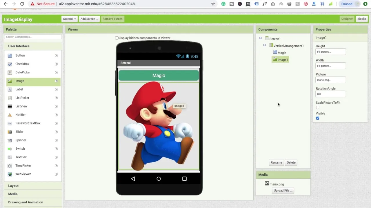This screenshot has height=208, width=371.
Task: Open the Screen1 dropdown selector
Action: (70, 19)
